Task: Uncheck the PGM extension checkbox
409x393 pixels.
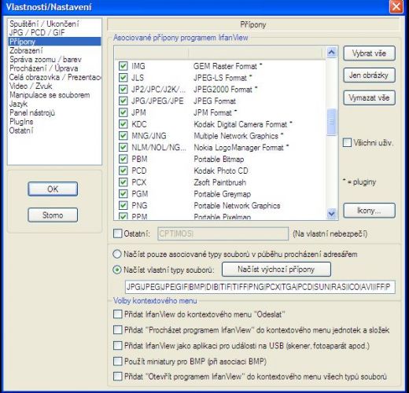Action: click(123, 193)
